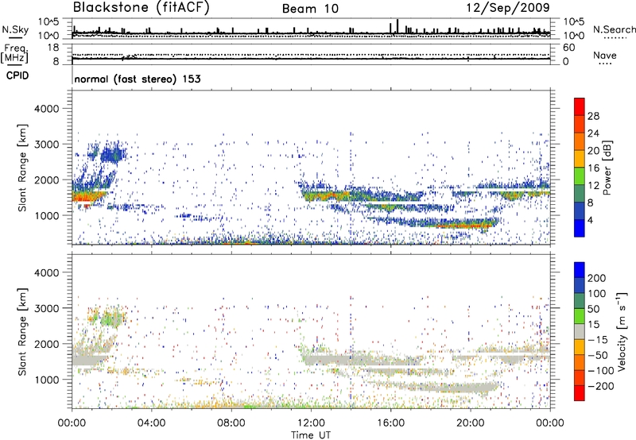Click the "18" tick on the frequency axis
The height and width of the screenshot is (440, 636).
pyautogui.click(x=53, y=48)
